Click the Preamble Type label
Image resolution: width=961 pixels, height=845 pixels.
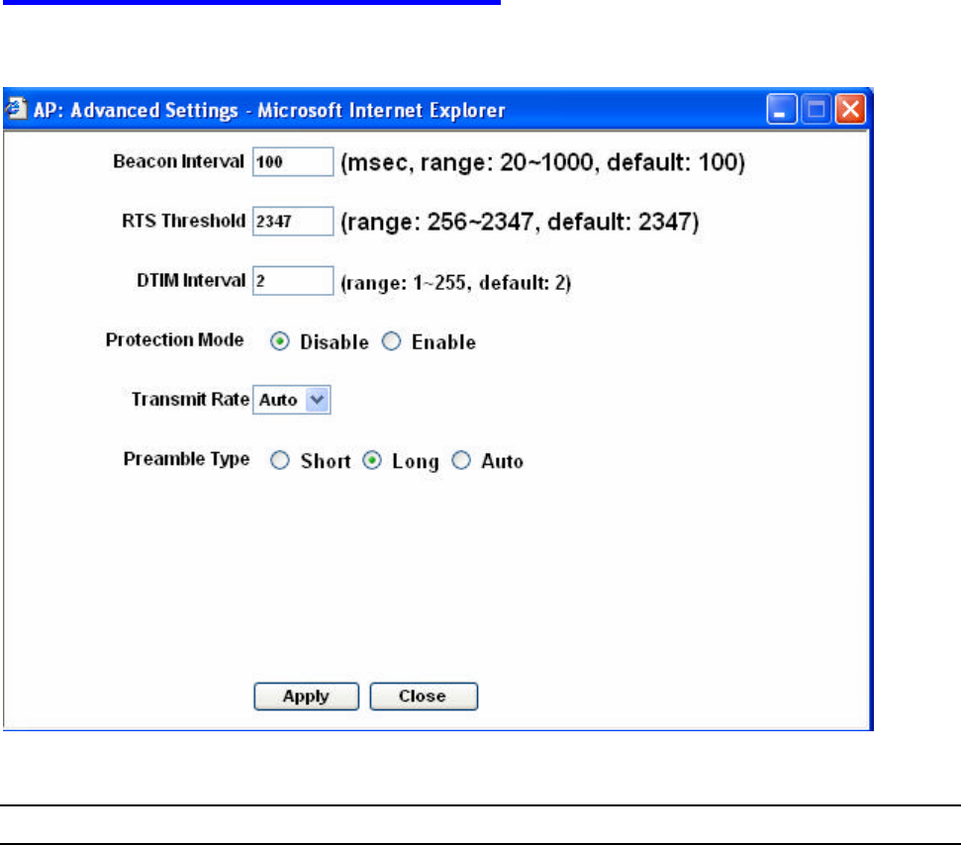pos(186,459)
